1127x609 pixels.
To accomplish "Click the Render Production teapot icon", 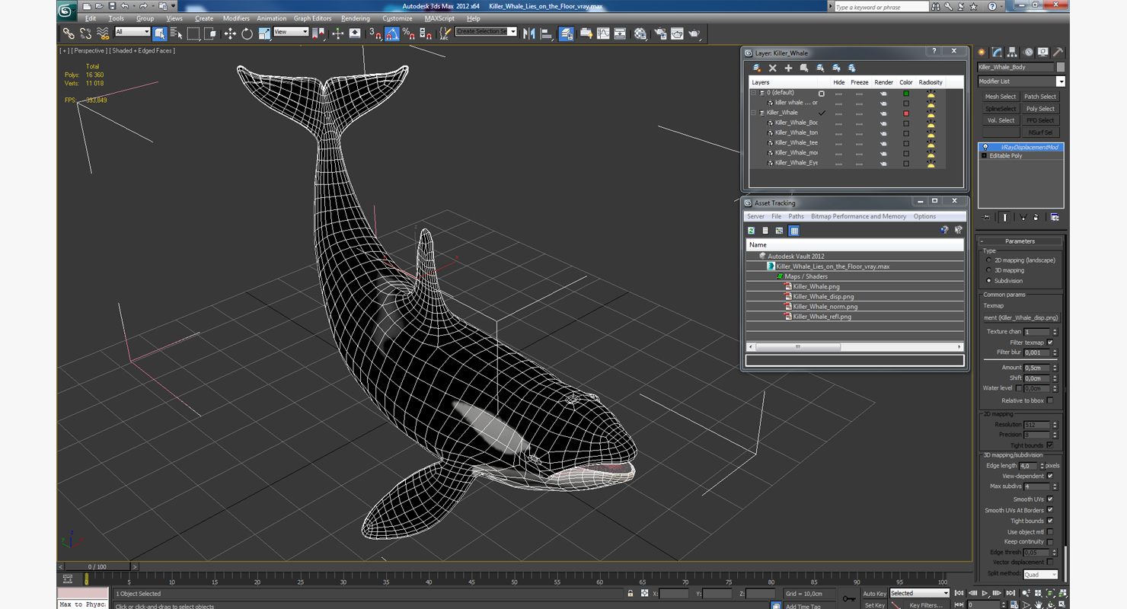I will coord(694,33).
